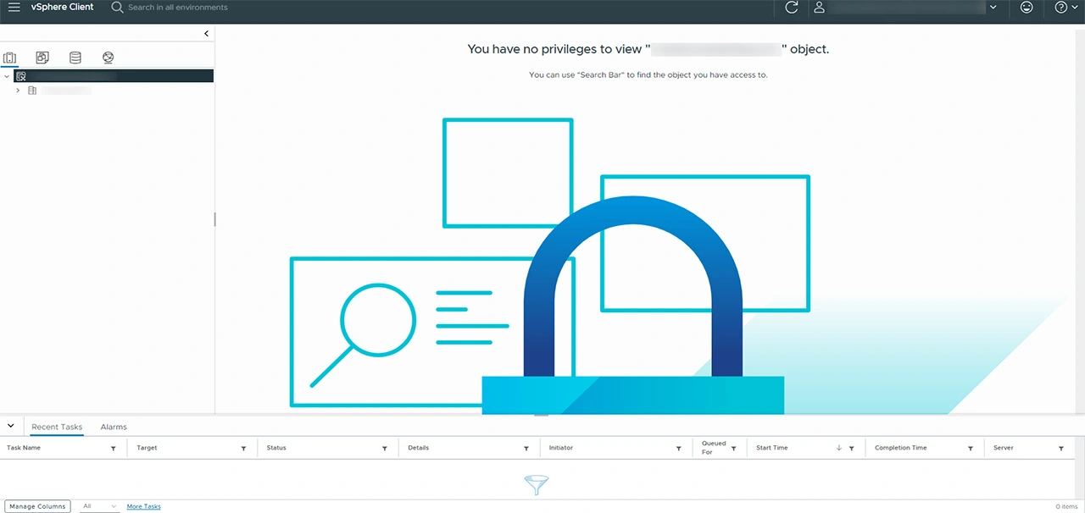Click the Manage Columns button
This screenshot has height=513, width=1085.
(x=37, y=506)
